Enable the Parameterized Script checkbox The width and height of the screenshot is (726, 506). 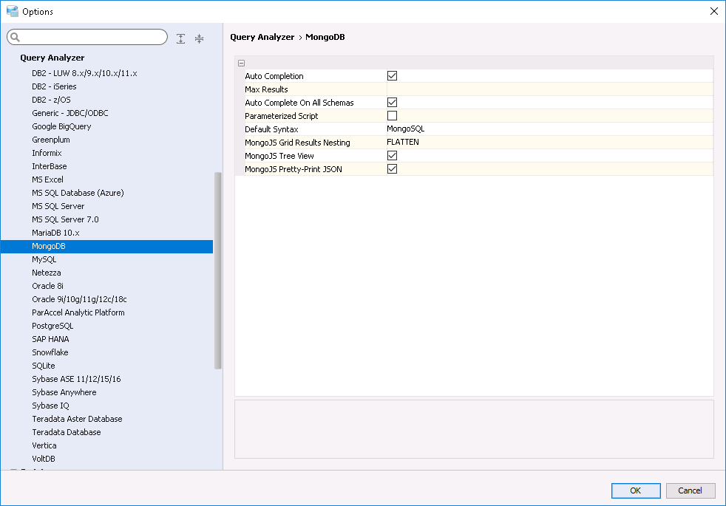click(x=393, y=115)
